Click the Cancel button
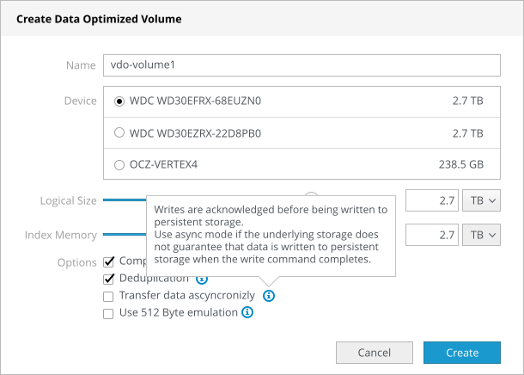Image resolution: width=524 pixels, height=375 pixels. coord(375,353)
